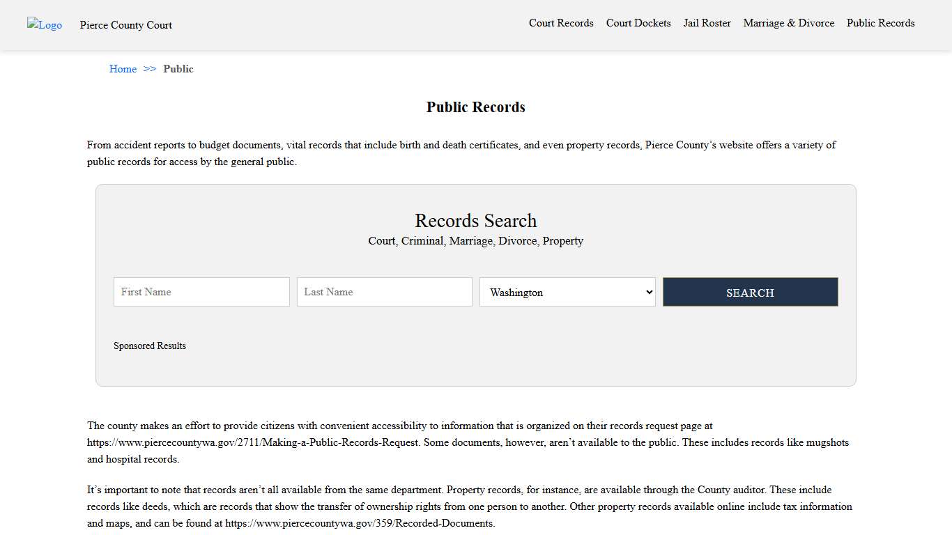The height and width of the screenshot is (535, 952).
Task: Navigate to Home via breadcrumb
Action: pyautogui.click(x=123, y=69)
